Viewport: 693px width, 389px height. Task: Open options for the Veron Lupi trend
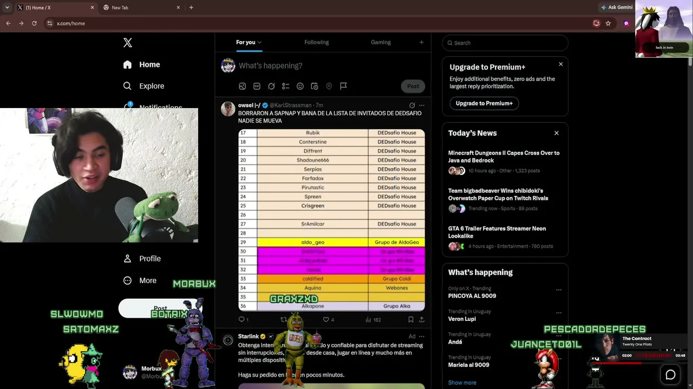[559, 313]
